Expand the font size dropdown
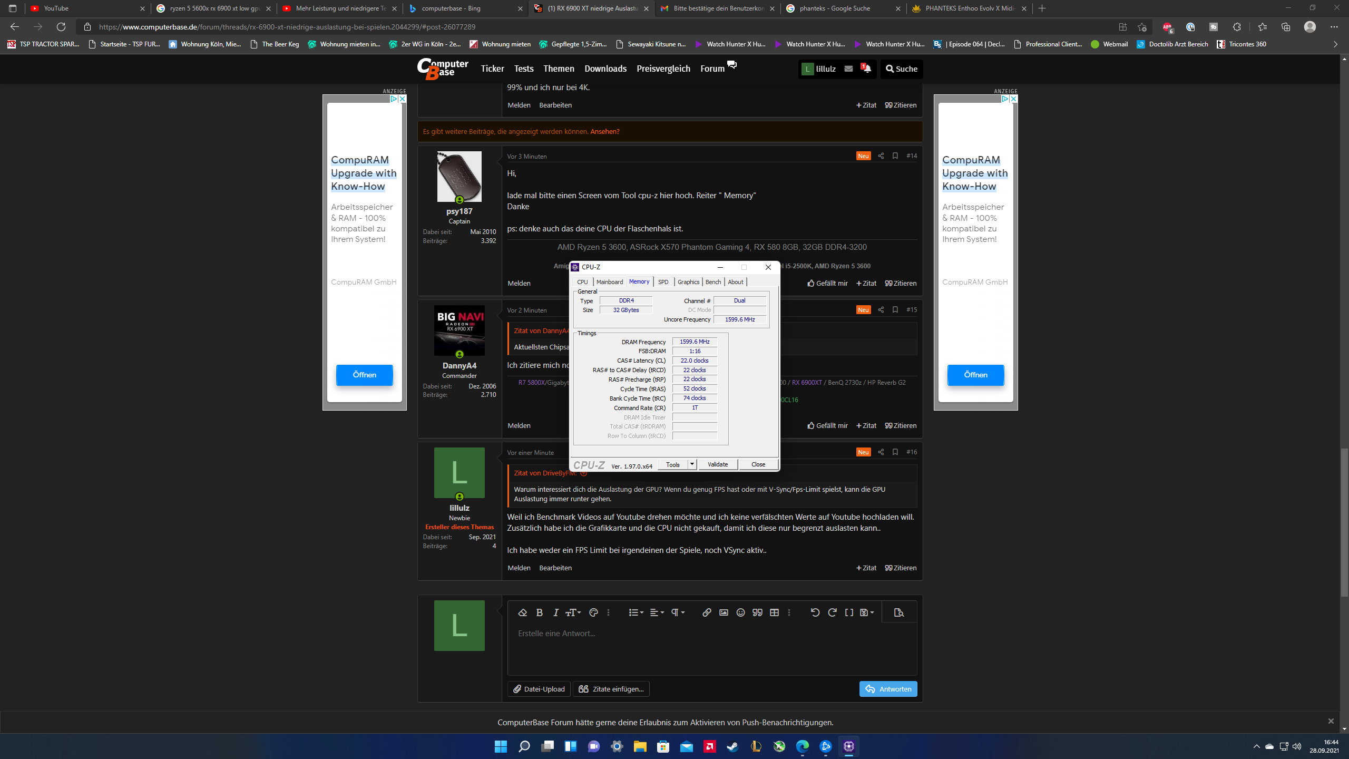This screenshot has height=759, width=1349. [573, 612]
